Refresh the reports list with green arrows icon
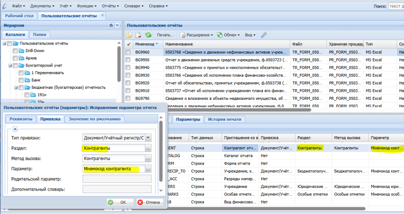The width and height of the screenshot is (404, 214). coord(148,35)
